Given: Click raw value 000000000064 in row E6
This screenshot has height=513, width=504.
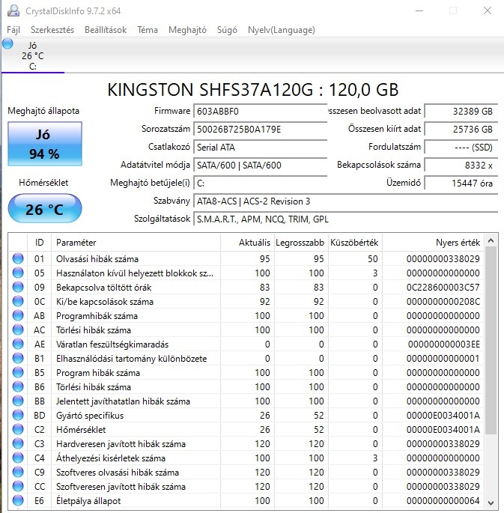Looking at the screenshot, I should pos(443,500).
